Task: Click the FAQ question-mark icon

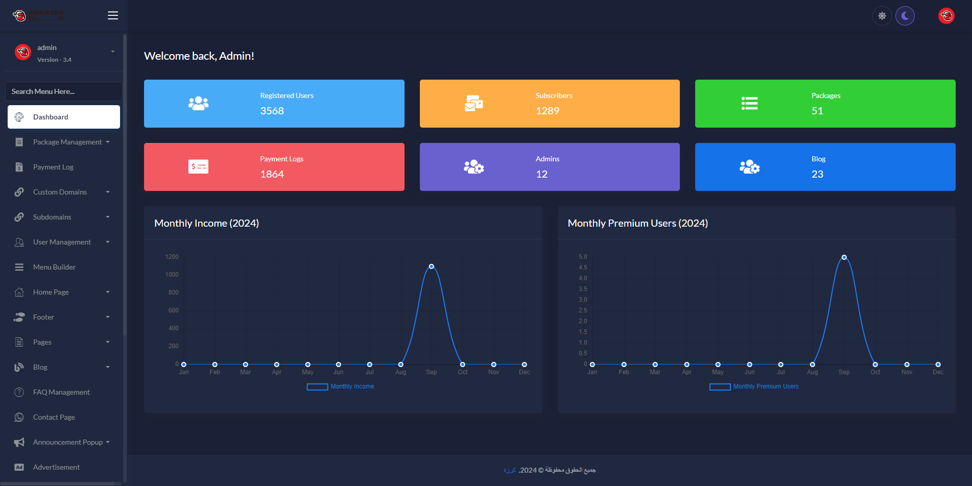Action: tap(19, 392)
